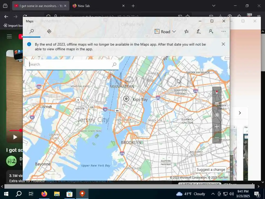Go back in Firefox history
Image resolution: width=265 pixels, height=199 pixels.
[x=6, y=17]
